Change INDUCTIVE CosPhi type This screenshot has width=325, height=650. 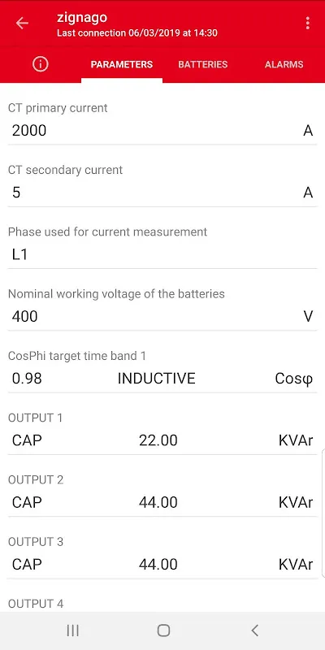point(156,379)
